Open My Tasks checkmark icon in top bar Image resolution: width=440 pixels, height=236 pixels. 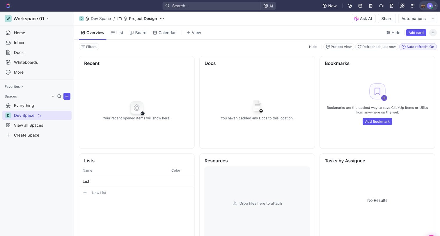pyautogui.click(x=350, y=6)
